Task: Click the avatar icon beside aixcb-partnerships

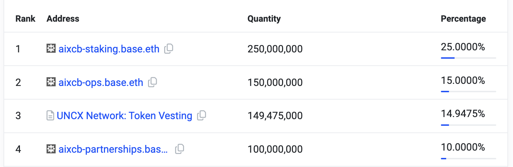Action: (51, 149)
